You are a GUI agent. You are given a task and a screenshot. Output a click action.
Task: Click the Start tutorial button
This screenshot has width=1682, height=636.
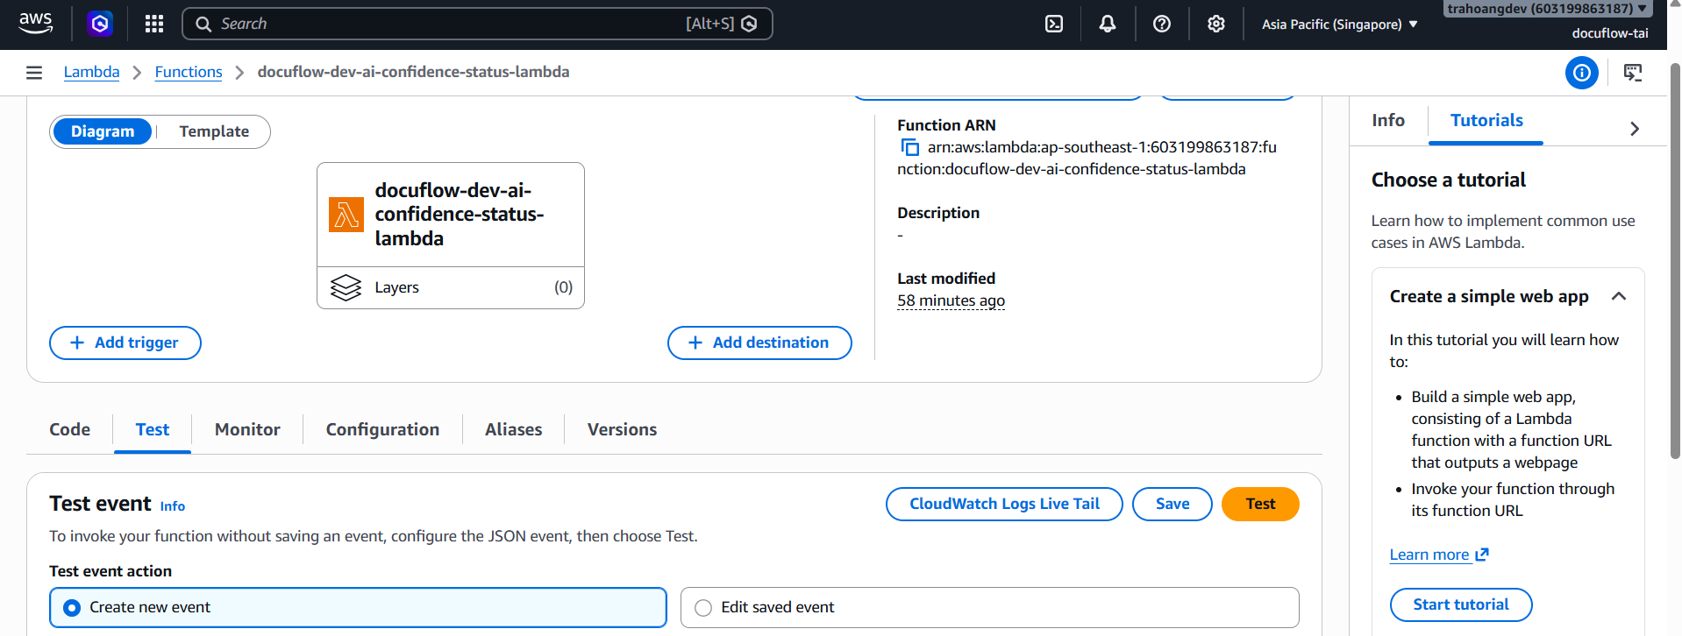point(1461,605)
